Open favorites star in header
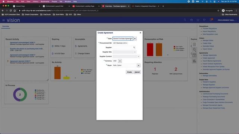 point(198,20)
